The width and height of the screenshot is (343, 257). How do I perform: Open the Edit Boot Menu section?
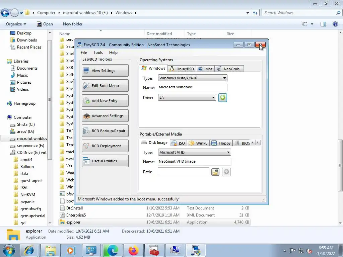point(105,86)
